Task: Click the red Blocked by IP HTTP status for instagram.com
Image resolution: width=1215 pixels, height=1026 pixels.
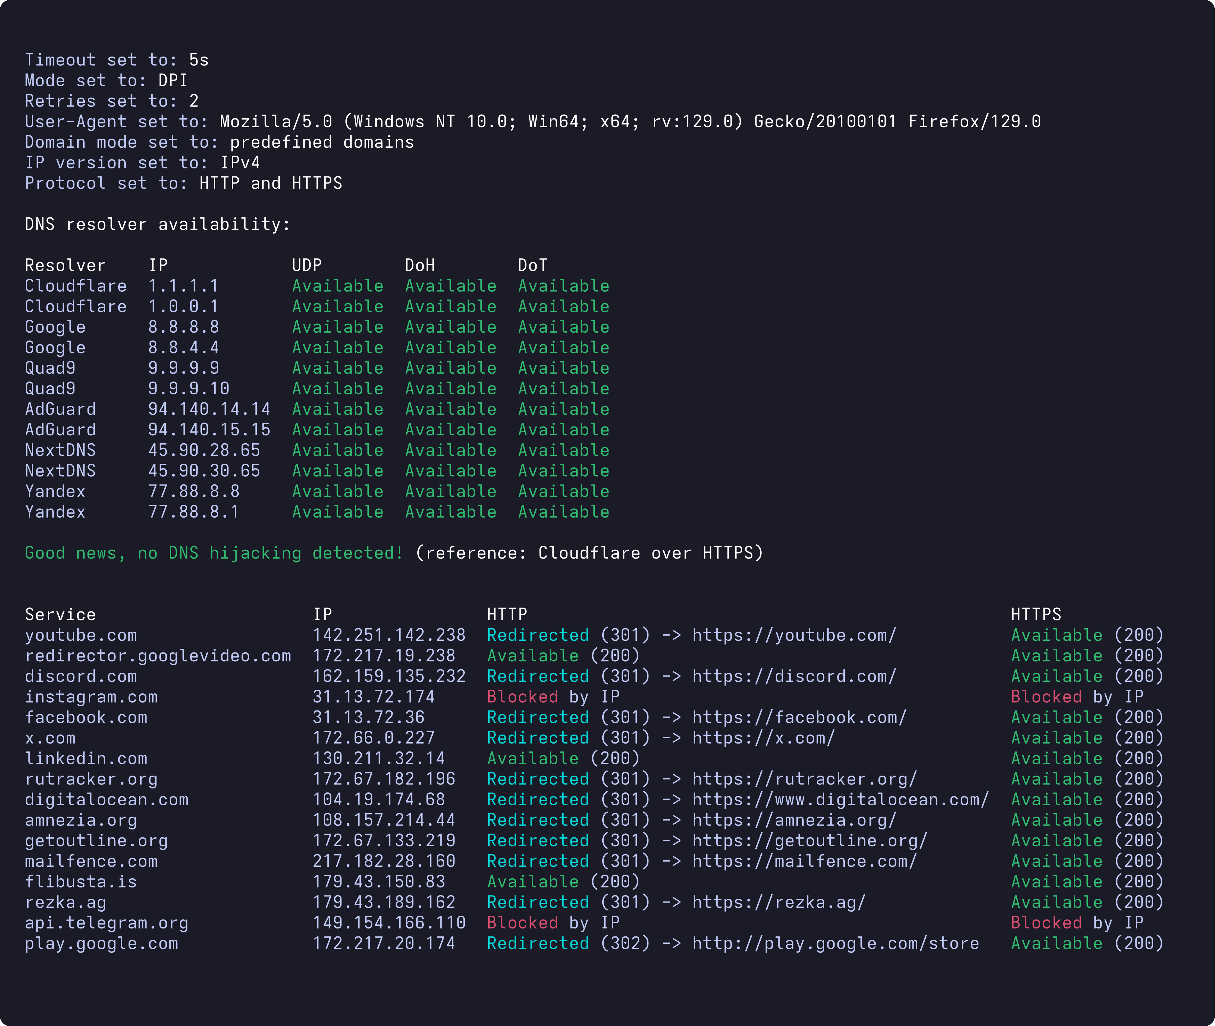Action: click(553, 697)
